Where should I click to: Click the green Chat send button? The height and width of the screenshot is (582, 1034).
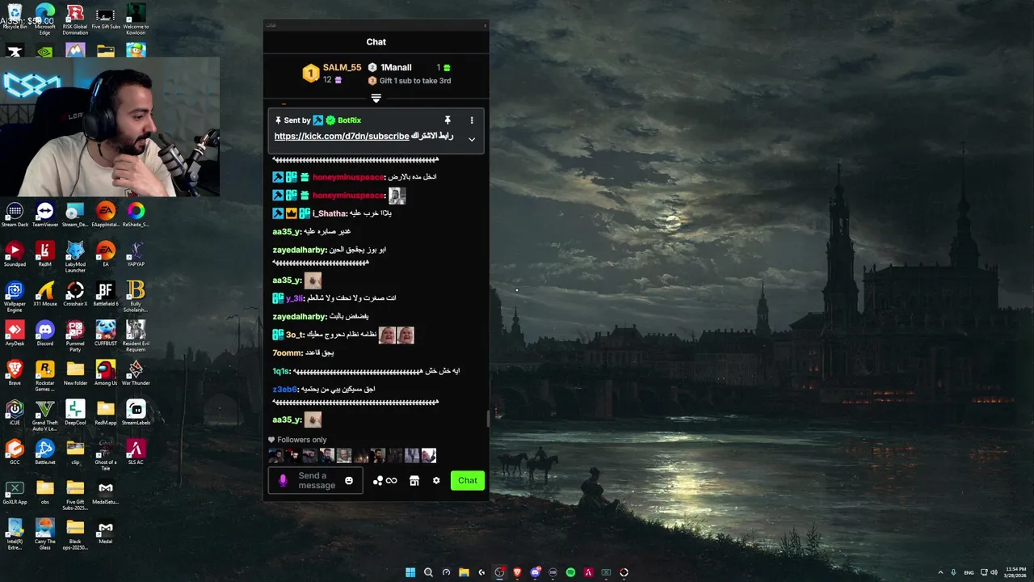[x=468, y=480]
